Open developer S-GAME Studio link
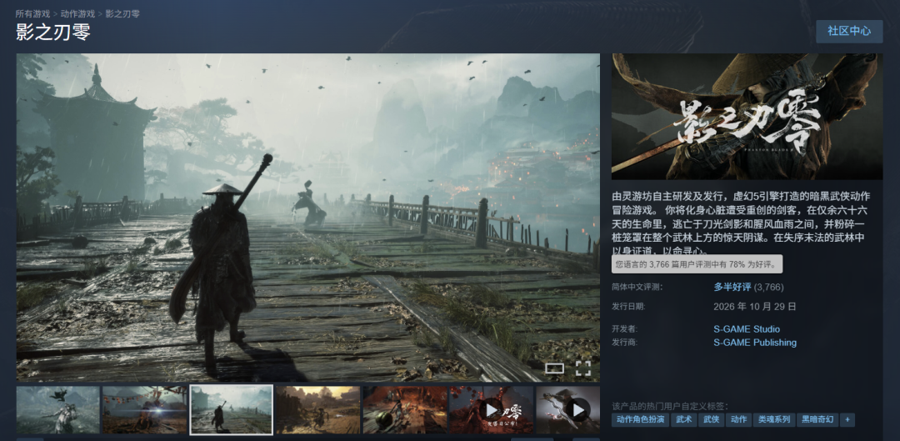Screen dimensions: 900x441 (x=747, y=329)
